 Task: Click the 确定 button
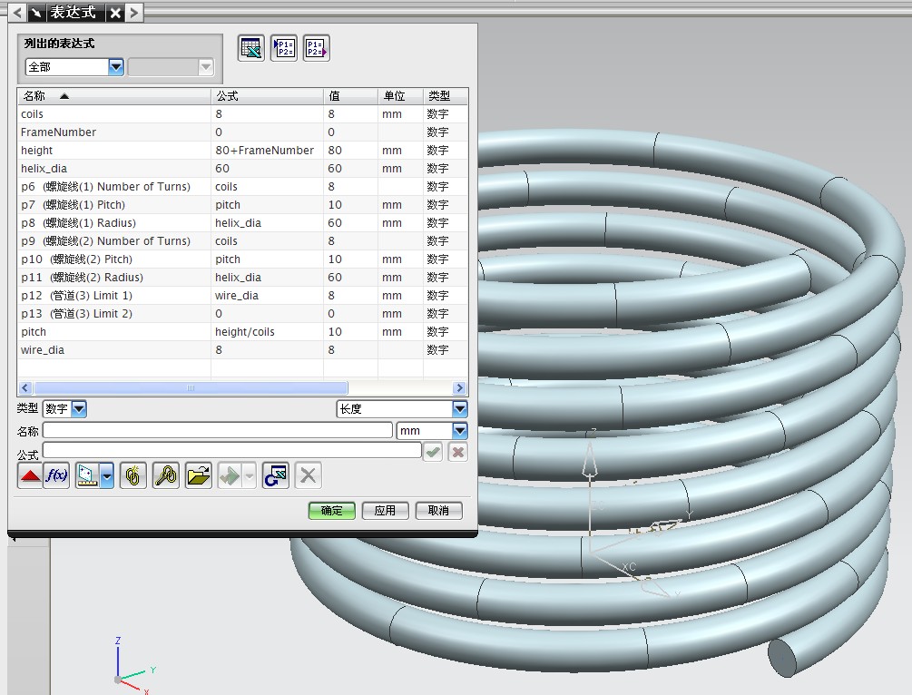tap(331, 511)
